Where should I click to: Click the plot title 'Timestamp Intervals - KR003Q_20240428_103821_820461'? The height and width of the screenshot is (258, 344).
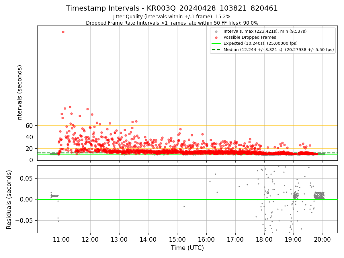(172, 8)
